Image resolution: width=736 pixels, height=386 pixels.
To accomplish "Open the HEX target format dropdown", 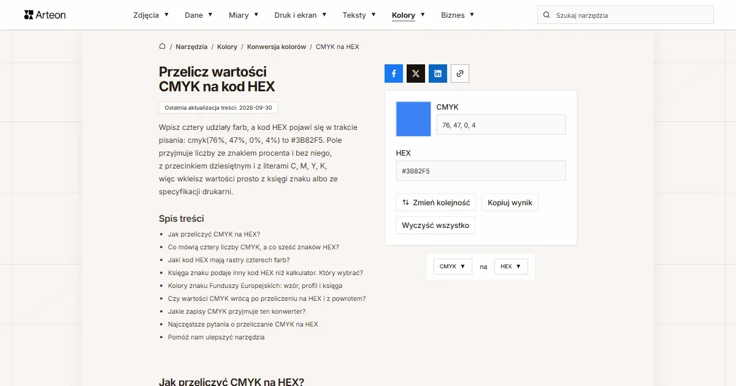I will tap(511, 267).
